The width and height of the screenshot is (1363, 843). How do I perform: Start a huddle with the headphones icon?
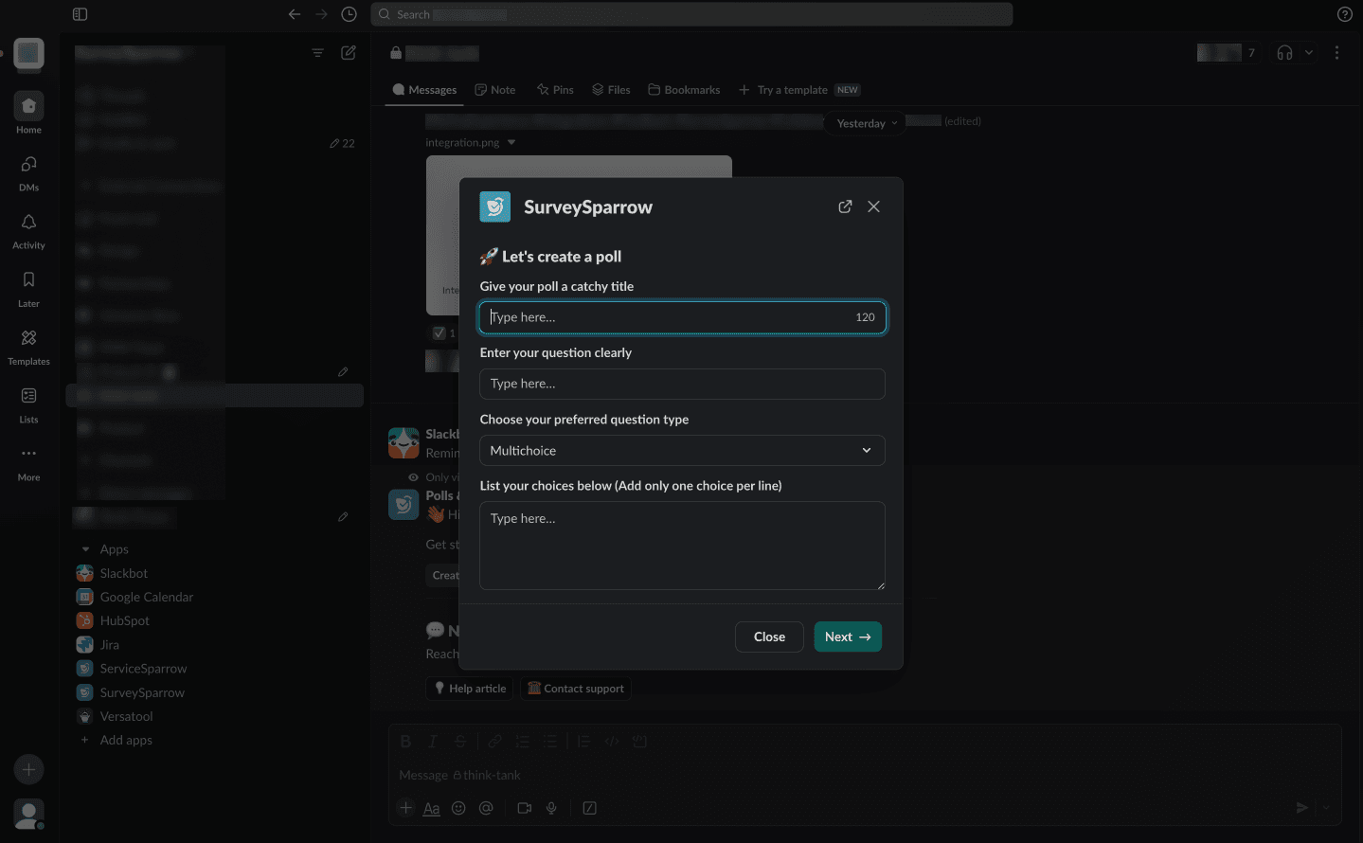tap(1284, 53)
